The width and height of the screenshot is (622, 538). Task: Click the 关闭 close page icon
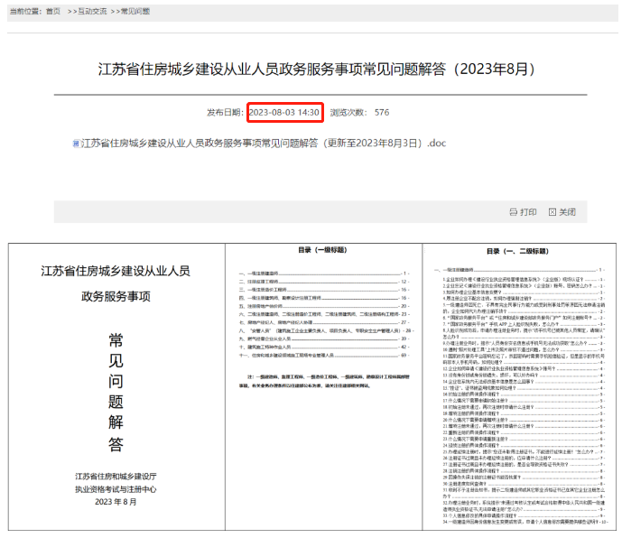tap(552, 212)
